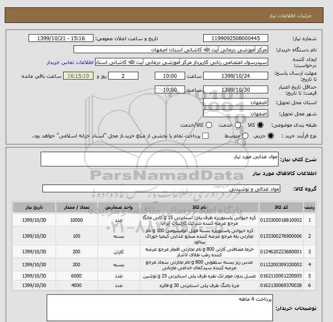The width and height of the screenshot is (333, 322).
Task: Click the عدس ریز item name
Action: pyautogui.click(x=199, y=265)
